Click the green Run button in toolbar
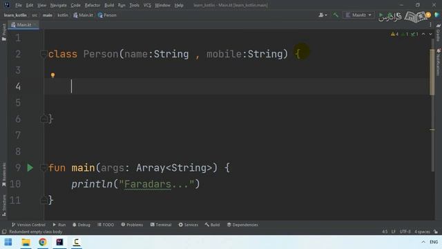 (x=381, y=15)
